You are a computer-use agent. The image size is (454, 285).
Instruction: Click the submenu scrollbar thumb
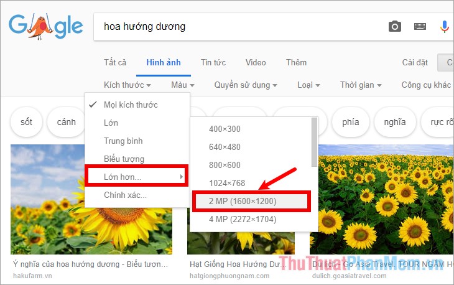point(314,142)
